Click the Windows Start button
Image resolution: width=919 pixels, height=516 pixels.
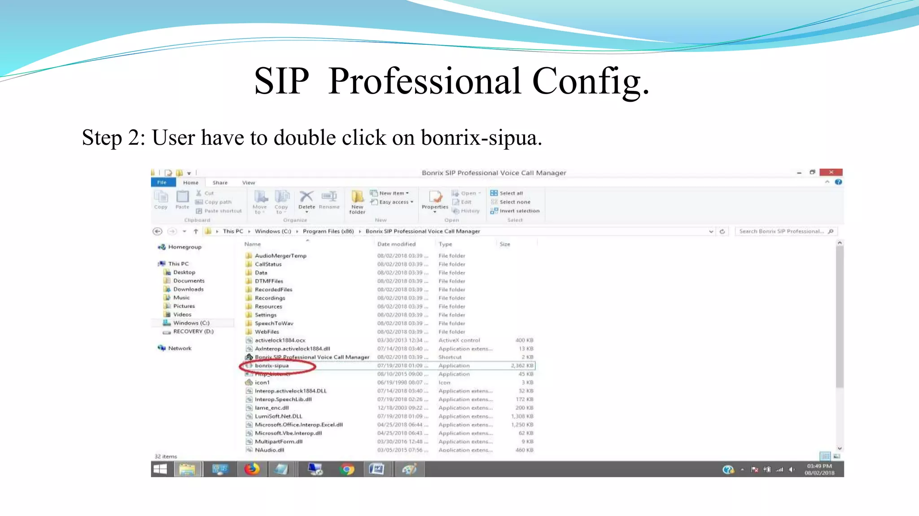160,469
